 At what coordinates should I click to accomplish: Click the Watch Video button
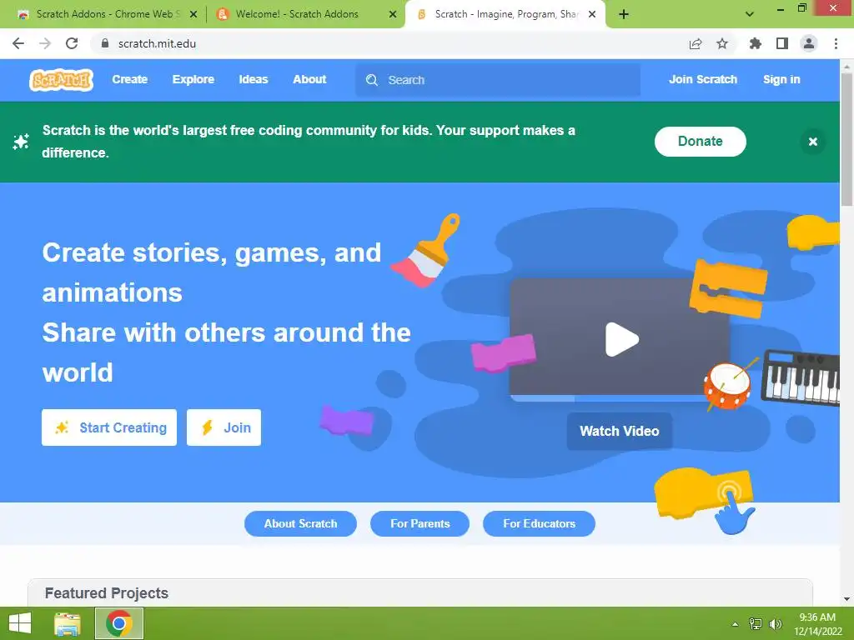[x=620, y=431]
